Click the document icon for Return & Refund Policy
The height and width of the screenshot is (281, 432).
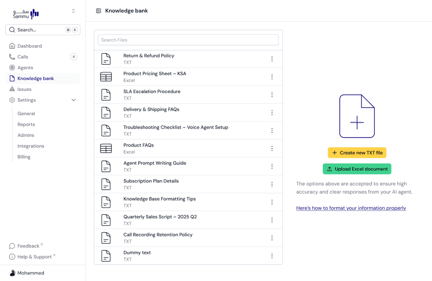click(106, 59)
